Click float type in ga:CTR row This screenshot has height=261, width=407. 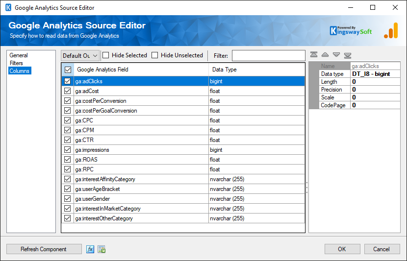pyautogui.click(x=215, y=140)
